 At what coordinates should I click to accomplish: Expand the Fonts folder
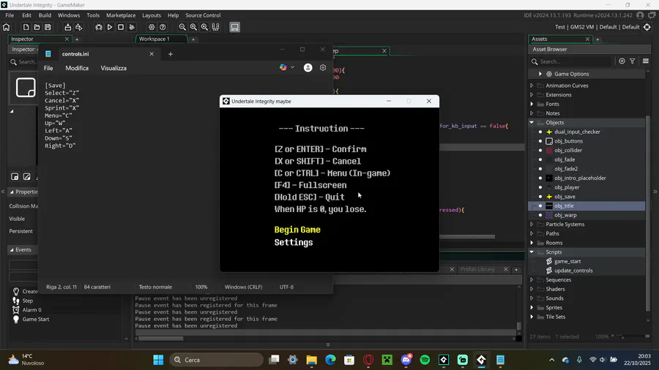(x=532, y=104)
